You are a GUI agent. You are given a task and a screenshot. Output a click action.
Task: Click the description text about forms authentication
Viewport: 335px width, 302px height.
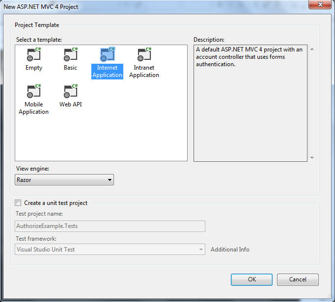coord(249,57)
